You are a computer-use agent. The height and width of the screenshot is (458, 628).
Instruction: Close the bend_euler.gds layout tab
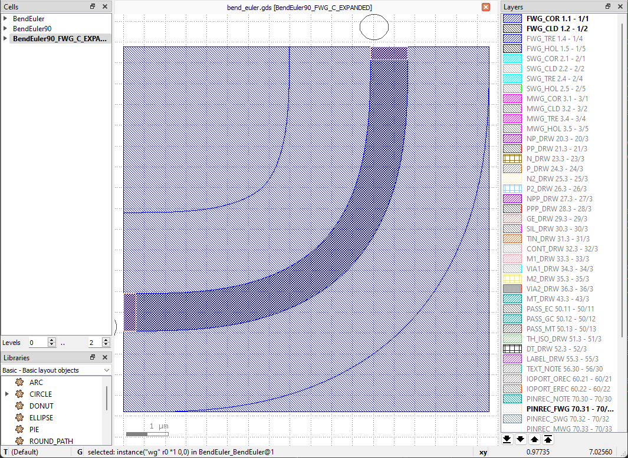(486, 7)
